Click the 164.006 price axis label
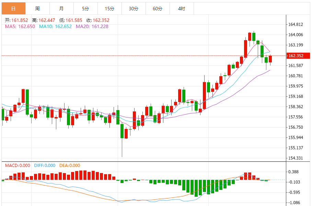 pos(296,35)
